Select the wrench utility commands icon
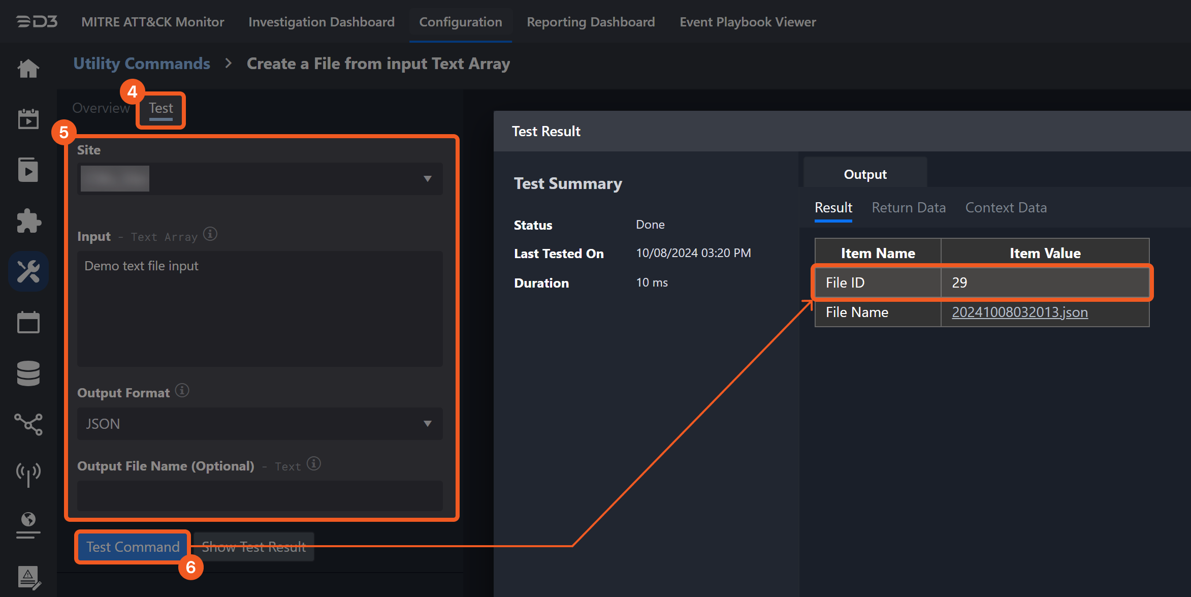 (x=28, y=271)
